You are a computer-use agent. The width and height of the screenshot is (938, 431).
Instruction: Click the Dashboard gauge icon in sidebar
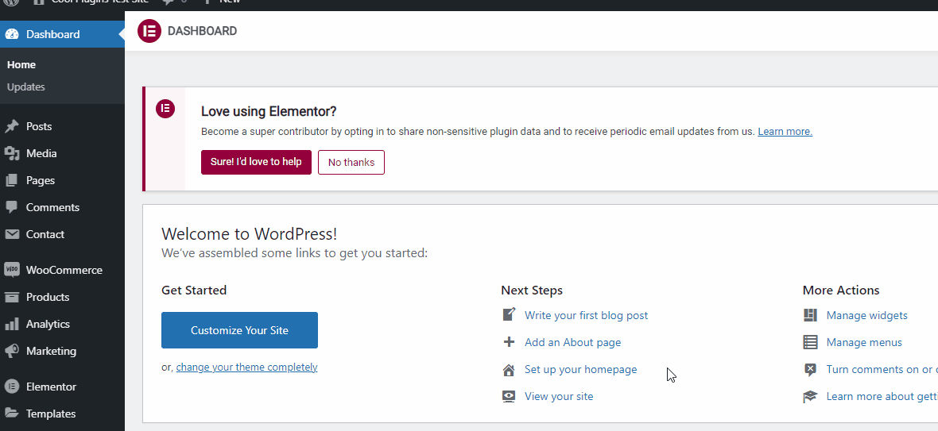(x=11, y=34)
